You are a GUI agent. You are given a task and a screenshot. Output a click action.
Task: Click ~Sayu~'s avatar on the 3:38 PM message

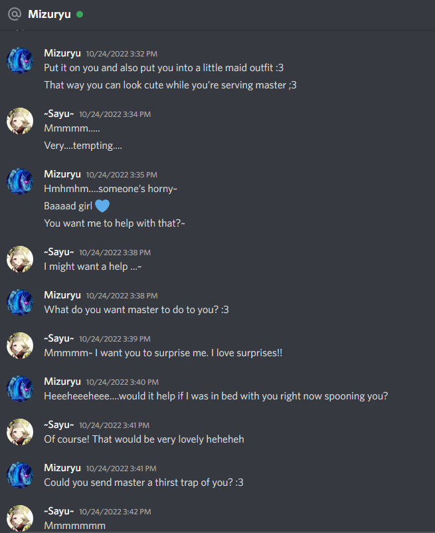20,259
